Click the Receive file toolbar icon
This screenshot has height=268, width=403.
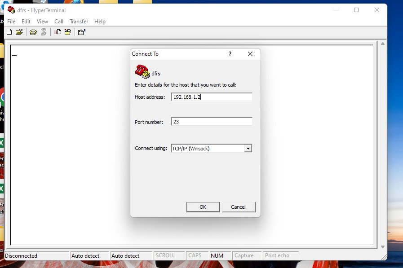[68, 32]
